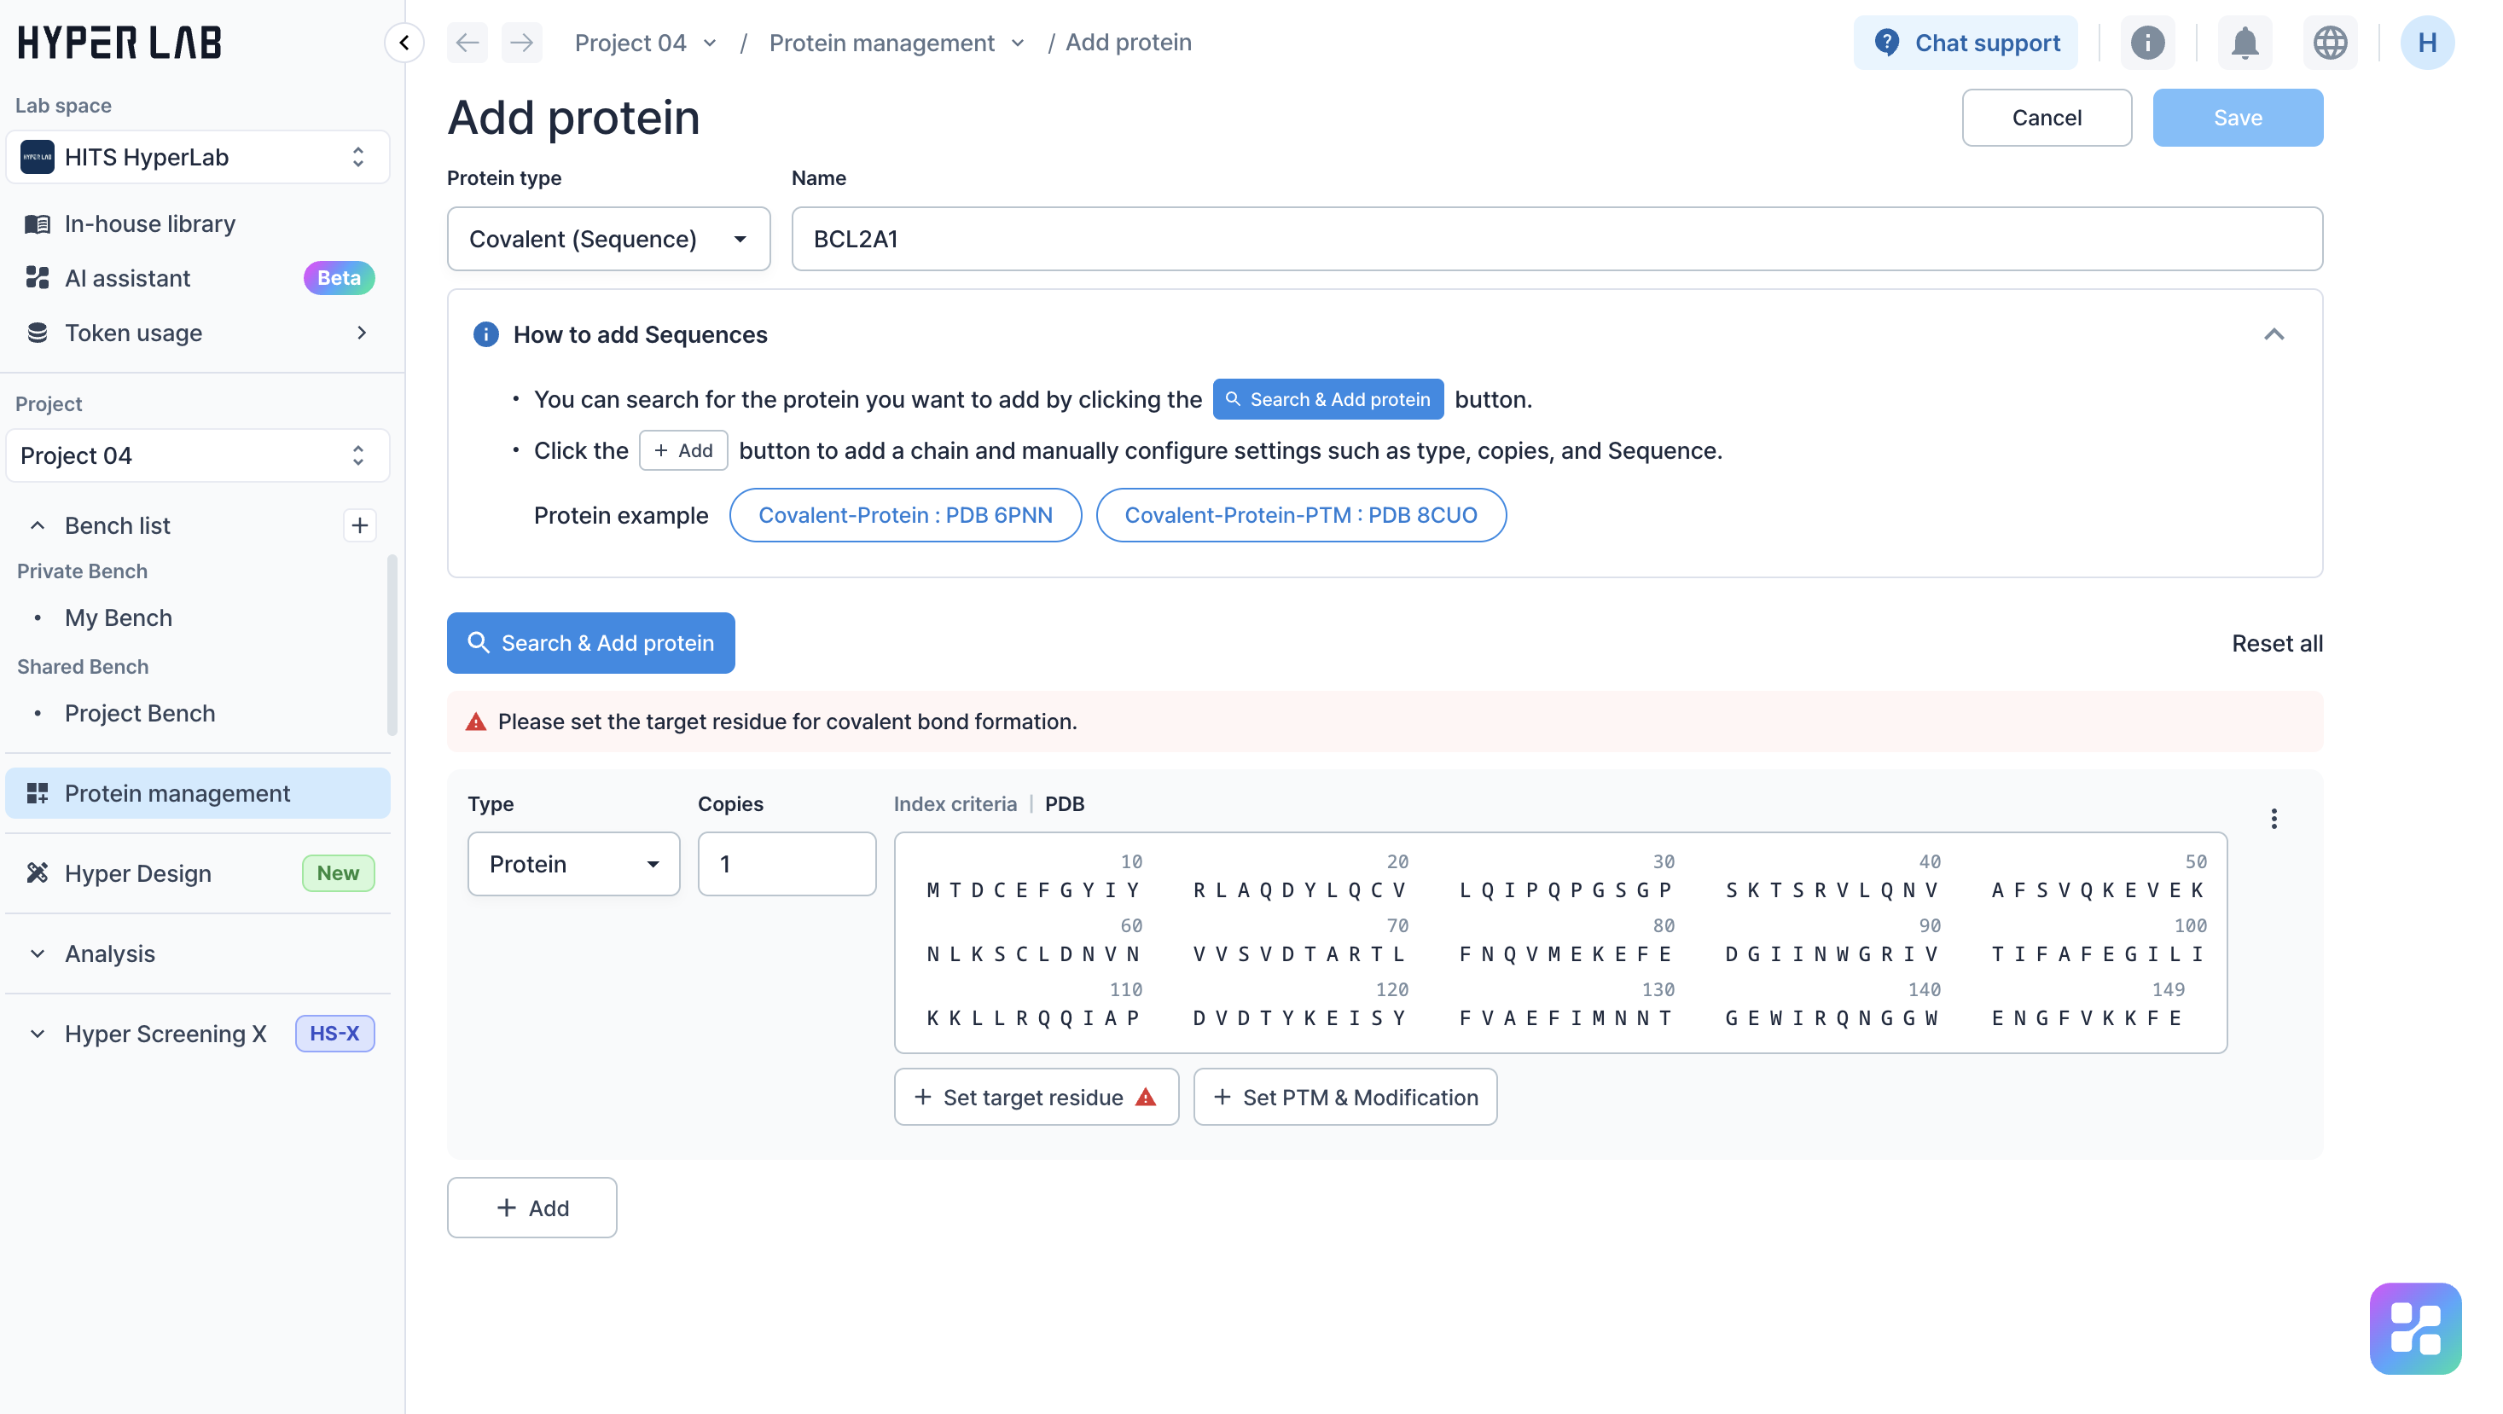Click the info icon in top bar
The height and width of the screenshot is (1414, 2503).
coord(2147,43)
